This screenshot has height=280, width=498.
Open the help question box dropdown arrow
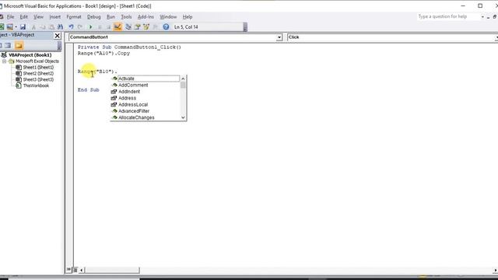[x=482, y=17]
